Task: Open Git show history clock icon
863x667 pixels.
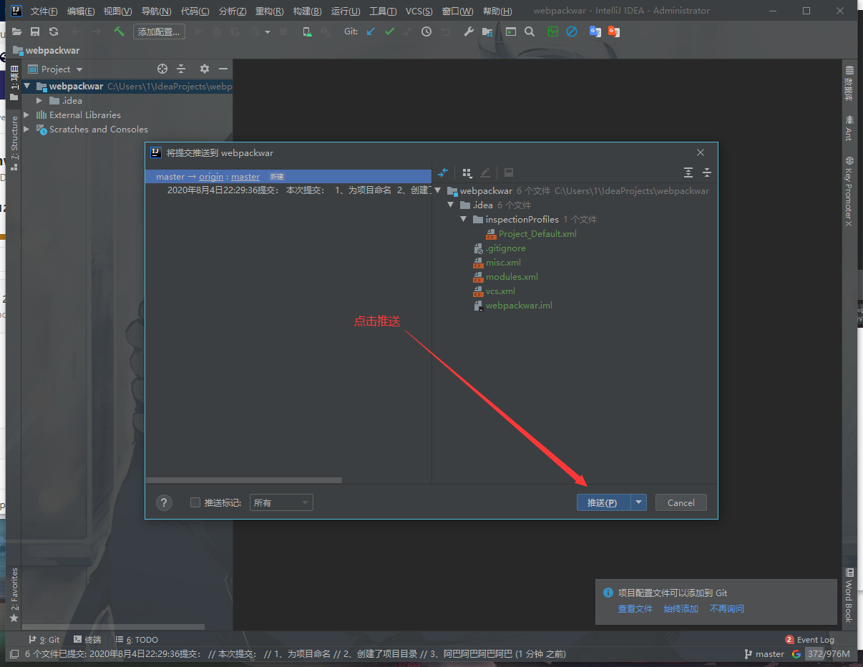Action: tap(426, 31)
